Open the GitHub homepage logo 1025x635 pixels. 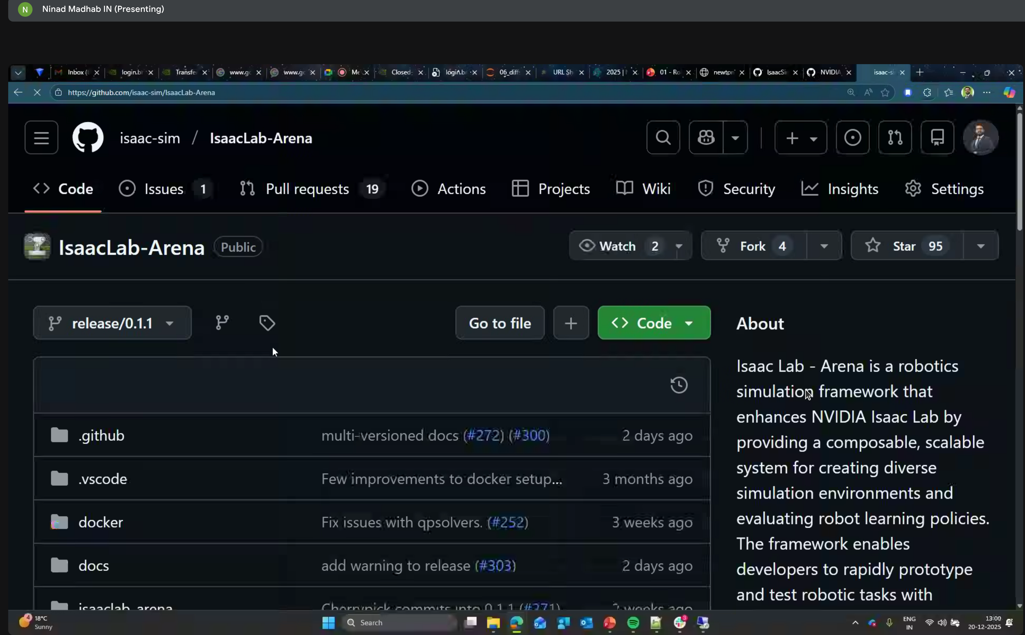pyautogui.click(x=88, y=137)
